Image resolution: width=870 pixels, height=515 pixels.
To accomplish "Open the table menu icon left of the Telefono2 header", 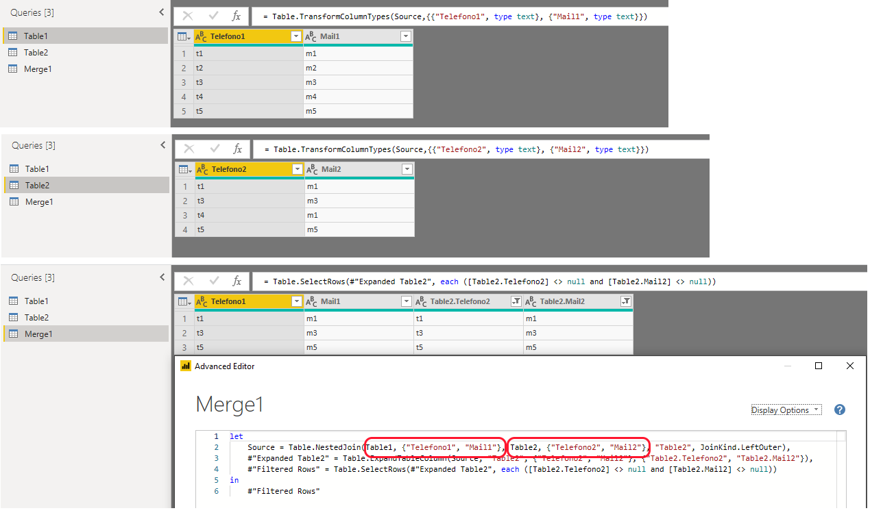I will [184, 169].
